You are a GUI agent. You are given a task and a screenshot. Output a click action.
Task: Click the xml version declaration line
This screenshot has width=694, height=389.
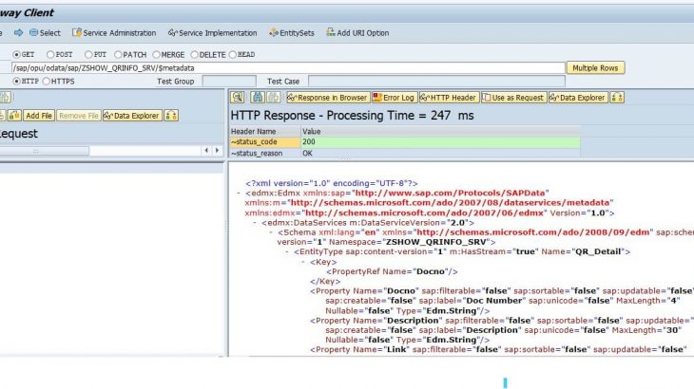tap(332, 183)
